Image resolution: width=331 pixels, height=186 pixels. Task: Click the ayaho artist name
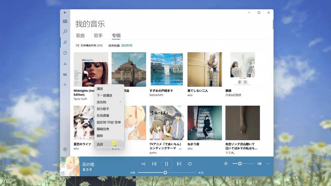coord(153,153)
